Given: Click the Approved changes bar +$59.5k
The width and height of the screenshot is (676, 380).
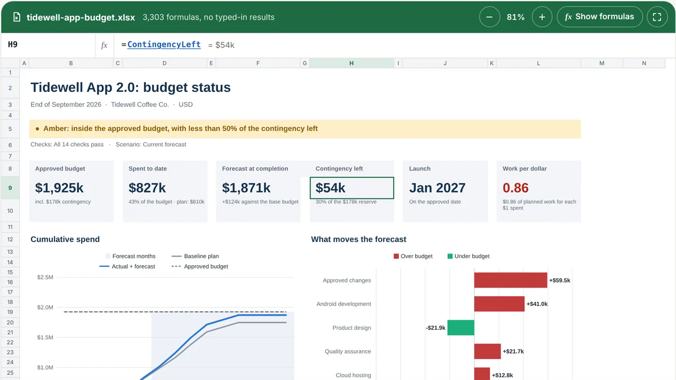Looking at the screenshot, I should tap(510, 280).
